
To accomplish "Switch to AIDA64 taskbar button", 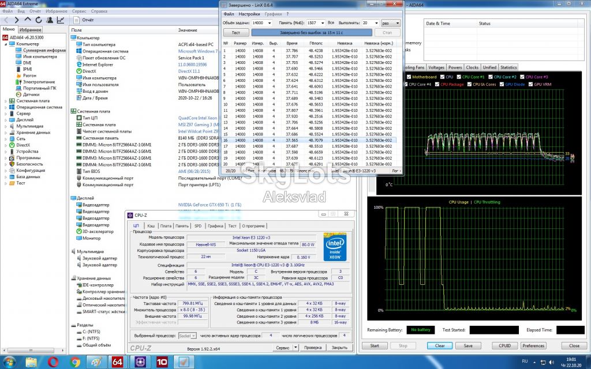I will point(118,362).
